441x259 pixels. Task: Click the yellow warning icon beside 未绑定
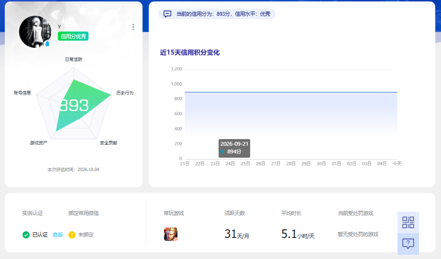point(72,235)
